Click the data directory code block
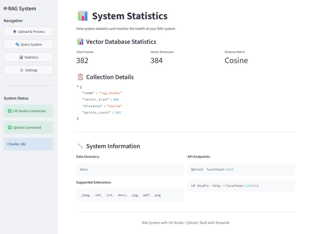 click(130, 169)
